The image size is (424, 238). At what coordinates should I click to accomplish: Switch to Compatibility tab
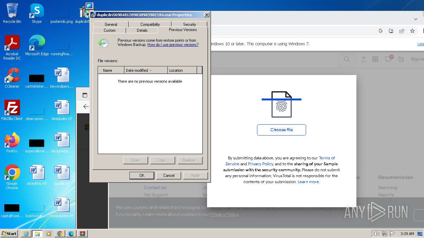click(x=150, y=24)
